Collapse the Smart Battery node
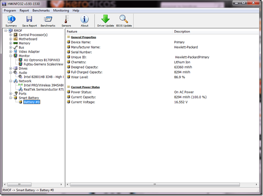 click(x=11, y=98)
